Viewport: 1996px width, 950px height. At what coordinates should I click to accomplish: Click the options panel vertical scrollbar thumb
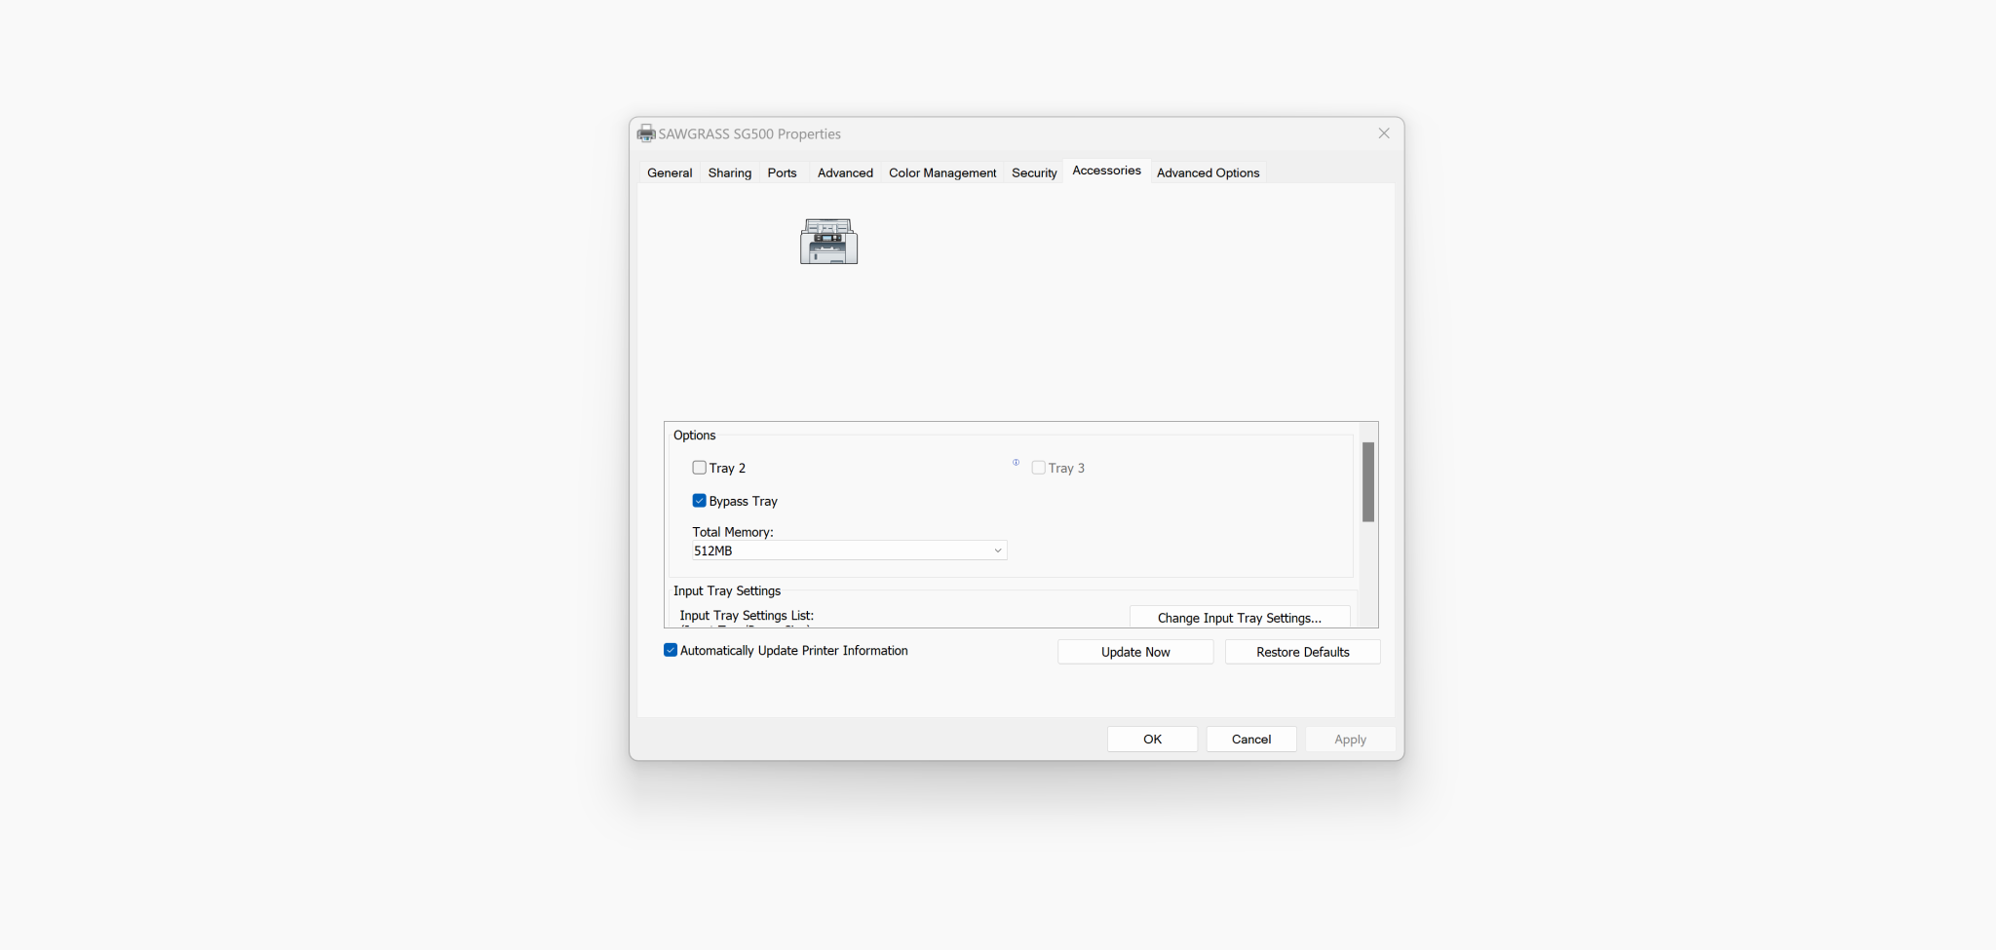click(1368, 482)
